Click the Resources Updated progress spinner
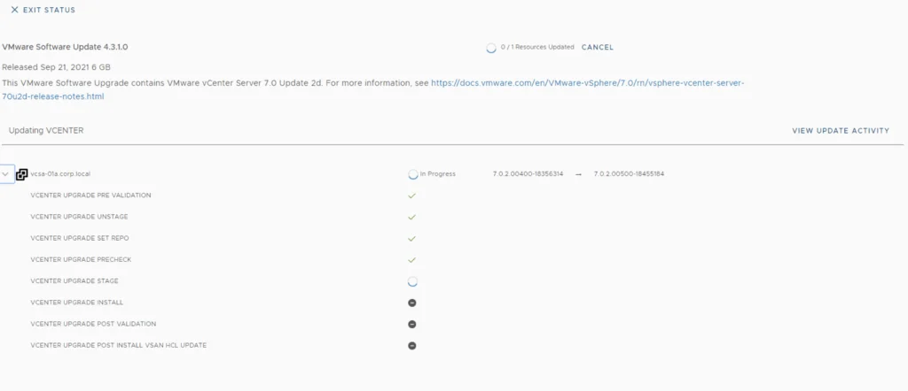 (491, 48)
